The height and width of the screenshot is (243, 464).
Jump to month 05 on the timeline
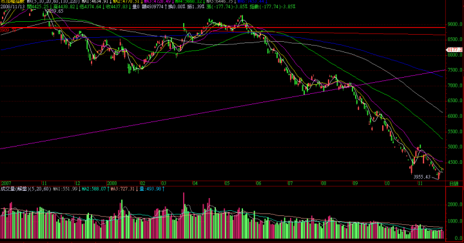coord(227,184)
